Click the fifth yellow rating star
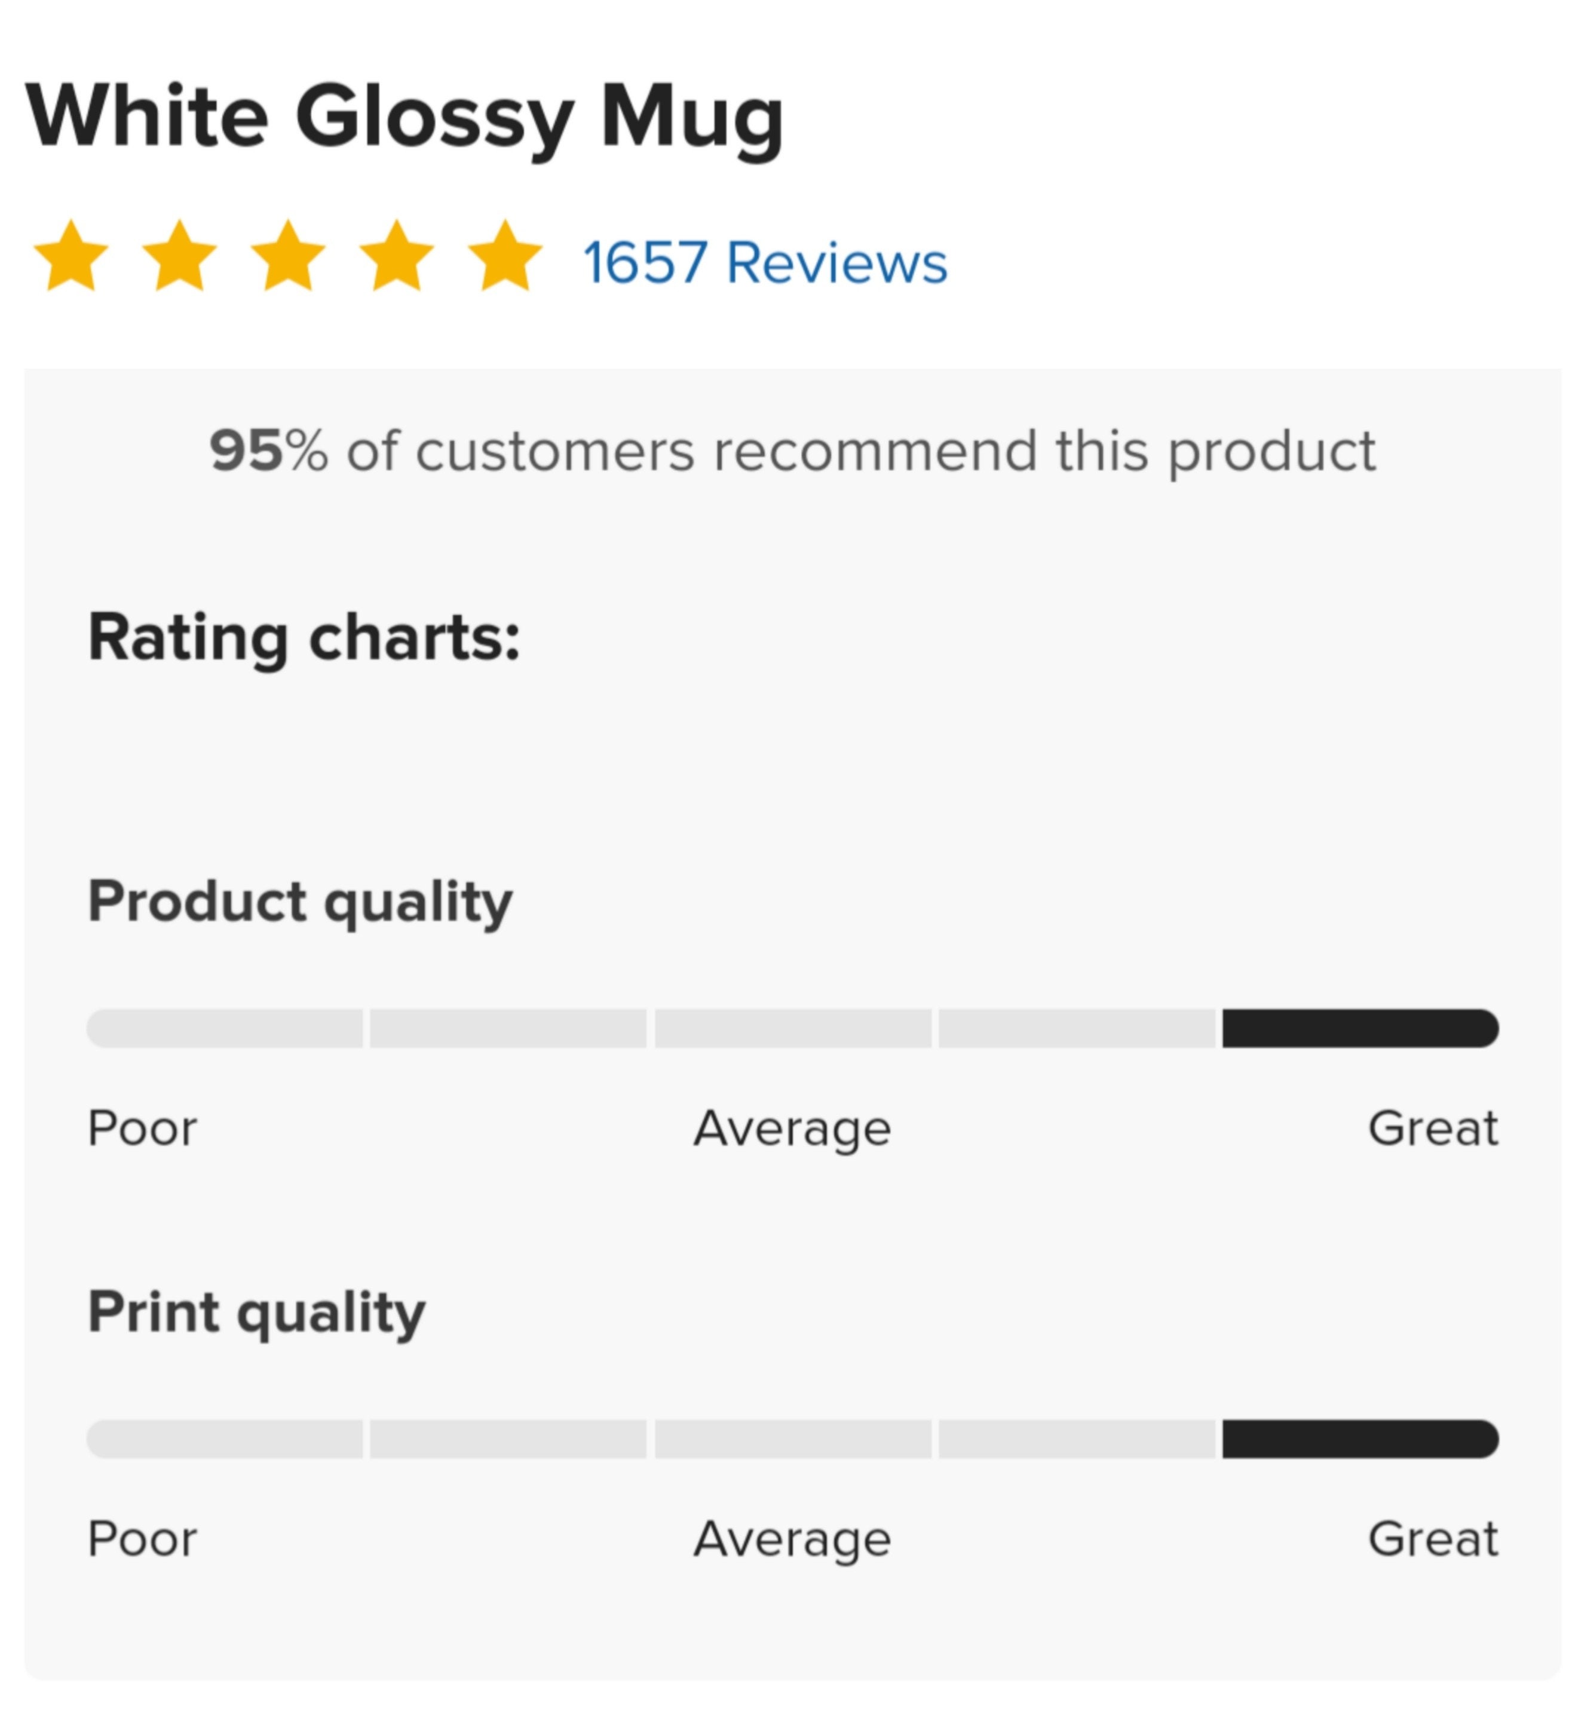 (505, 257)
